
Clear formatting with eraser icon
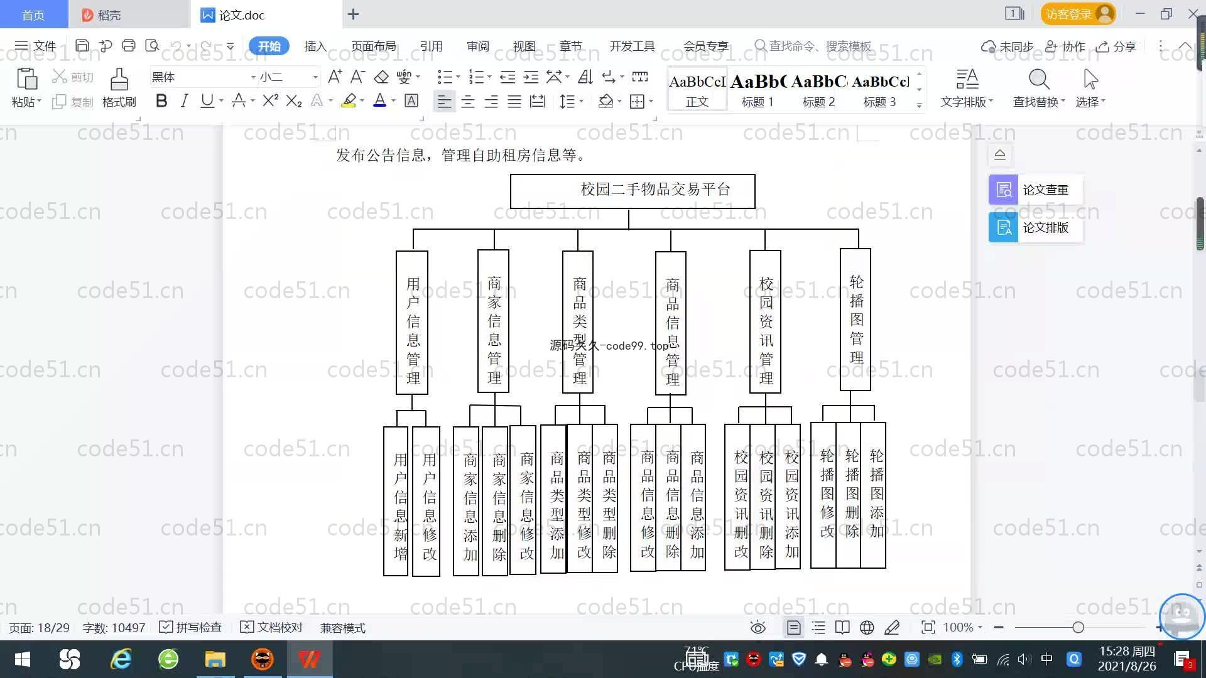(x=381, y=77)
